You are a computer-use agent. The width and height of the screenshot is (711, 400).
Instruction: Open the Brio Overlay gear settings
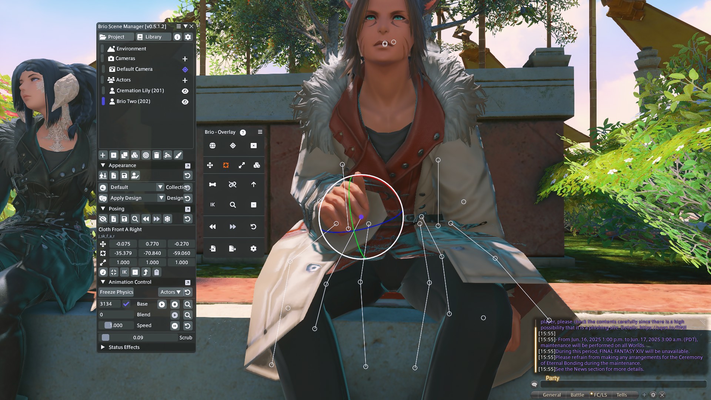click(x=253, y=249)
